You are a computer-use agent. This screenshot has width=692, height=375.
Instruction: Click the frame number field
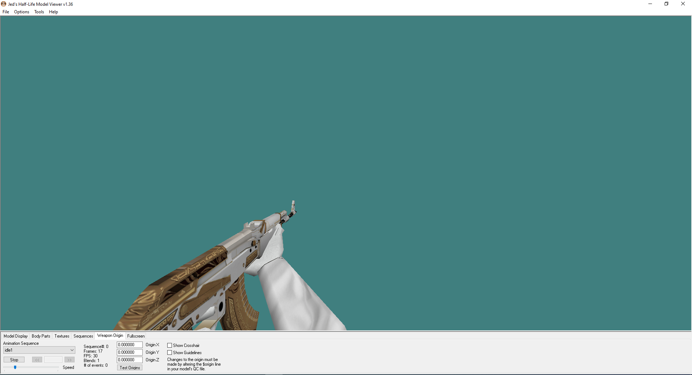point(53,360)
